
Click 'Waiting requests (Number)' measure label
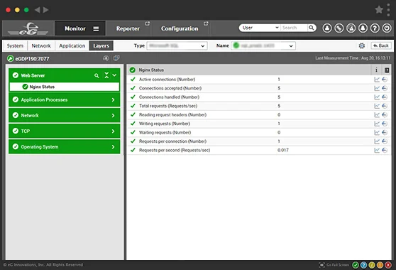[165, 132]
